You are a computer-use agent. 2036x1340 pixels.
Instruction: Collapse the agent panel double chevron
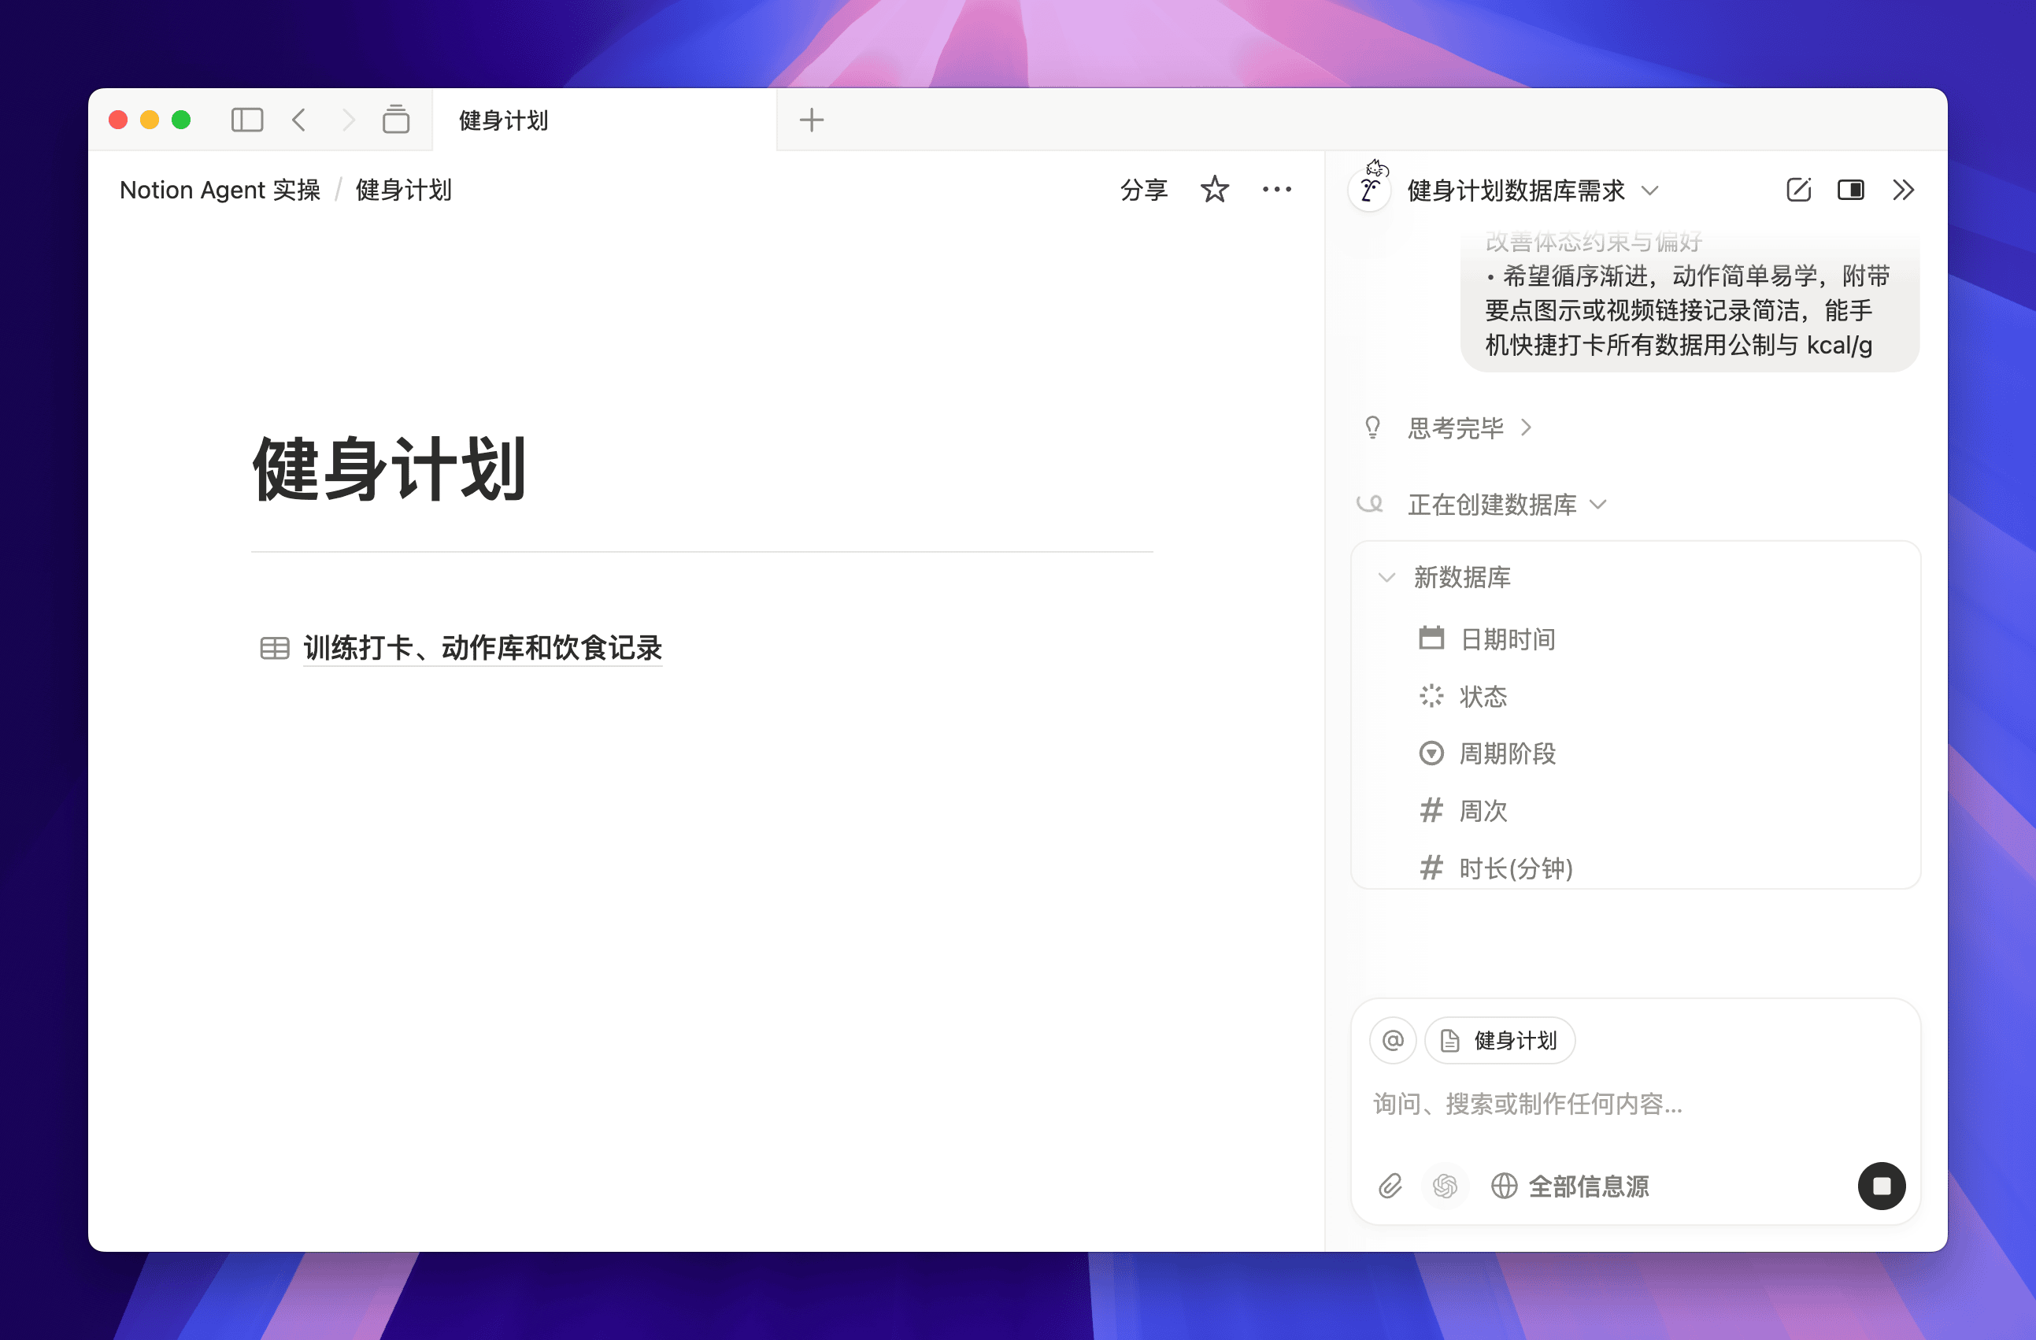coord(1904,189)
